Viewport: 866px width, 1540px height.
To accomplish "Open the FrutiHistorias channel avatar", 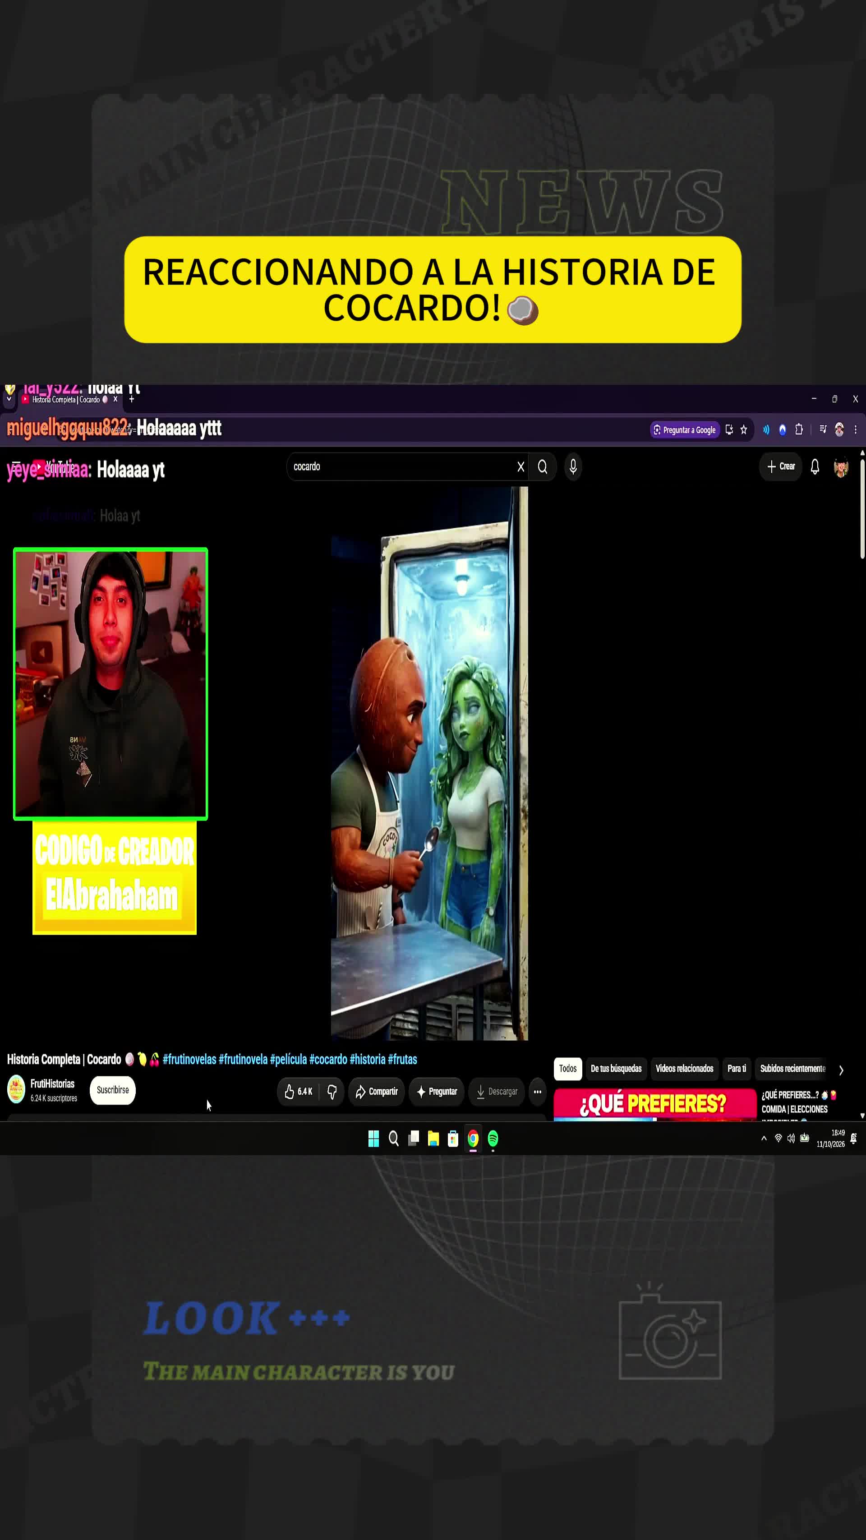I will (16, 1089).
